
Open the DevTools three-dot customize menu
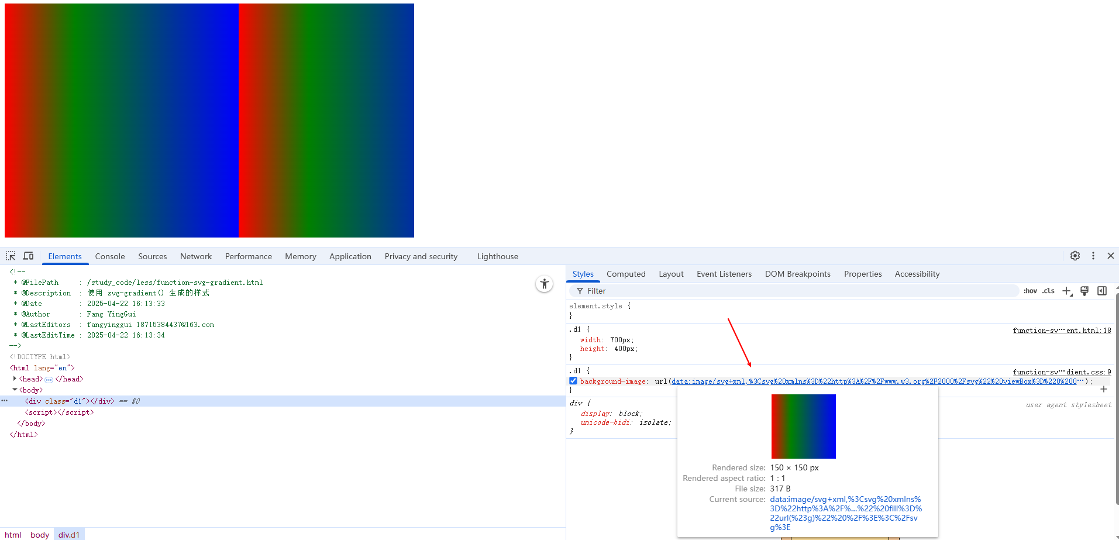[x=1093, y=256]
